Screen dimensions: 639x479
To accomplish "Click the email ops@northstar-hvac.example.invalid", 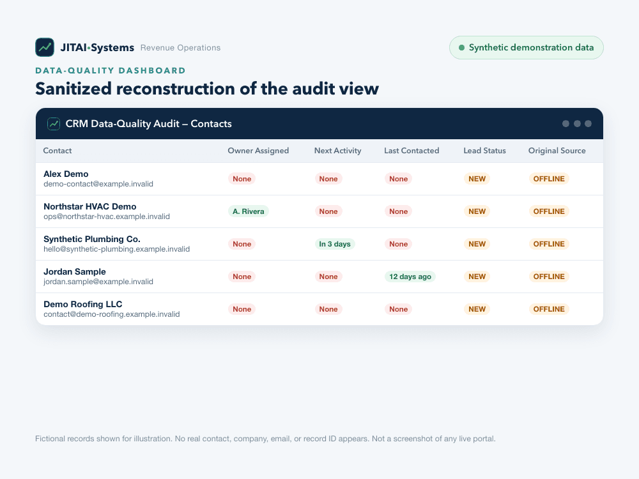I will pyautogui.click(x=107, y=217).
